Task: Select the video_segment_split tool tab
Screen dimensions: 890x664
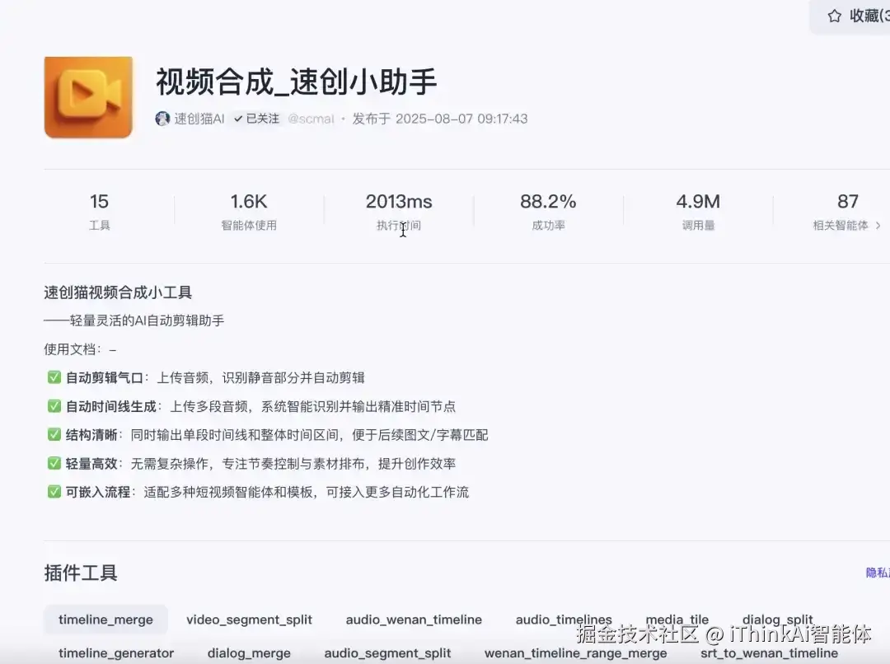Action: click(x=249, y=620)
